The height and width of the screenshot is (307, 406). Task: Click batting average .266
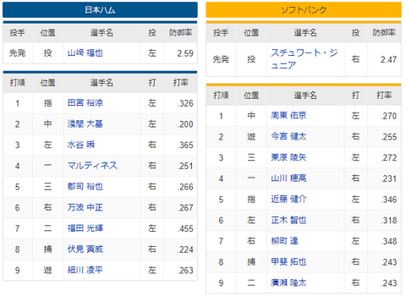[185, 187]
